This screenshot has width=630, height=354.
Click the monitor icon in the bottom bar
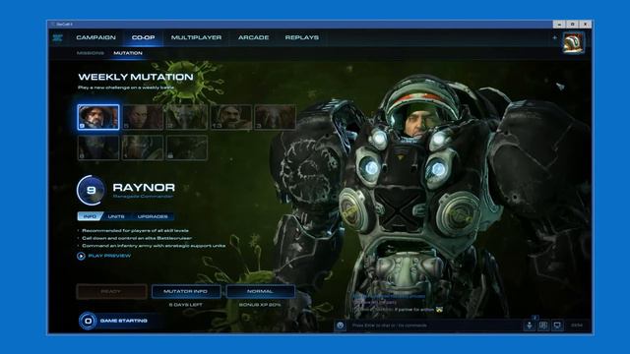tap(557, 325)
